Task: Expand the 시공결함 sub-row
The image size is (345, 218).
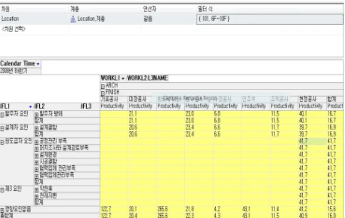Action: 37,162
